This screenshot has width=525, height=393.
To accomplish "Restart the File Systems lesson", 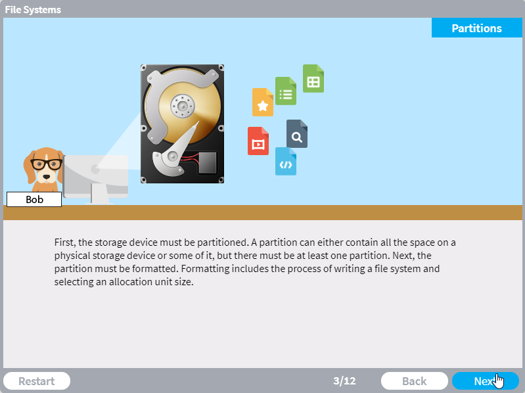I will [37, 381].
